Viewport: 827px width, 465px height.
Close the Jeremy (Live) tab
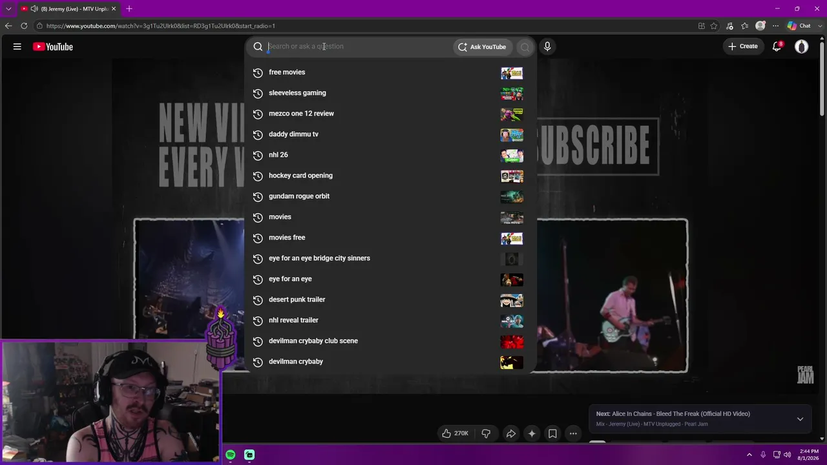pyautogui.click(x=114, y=9)
